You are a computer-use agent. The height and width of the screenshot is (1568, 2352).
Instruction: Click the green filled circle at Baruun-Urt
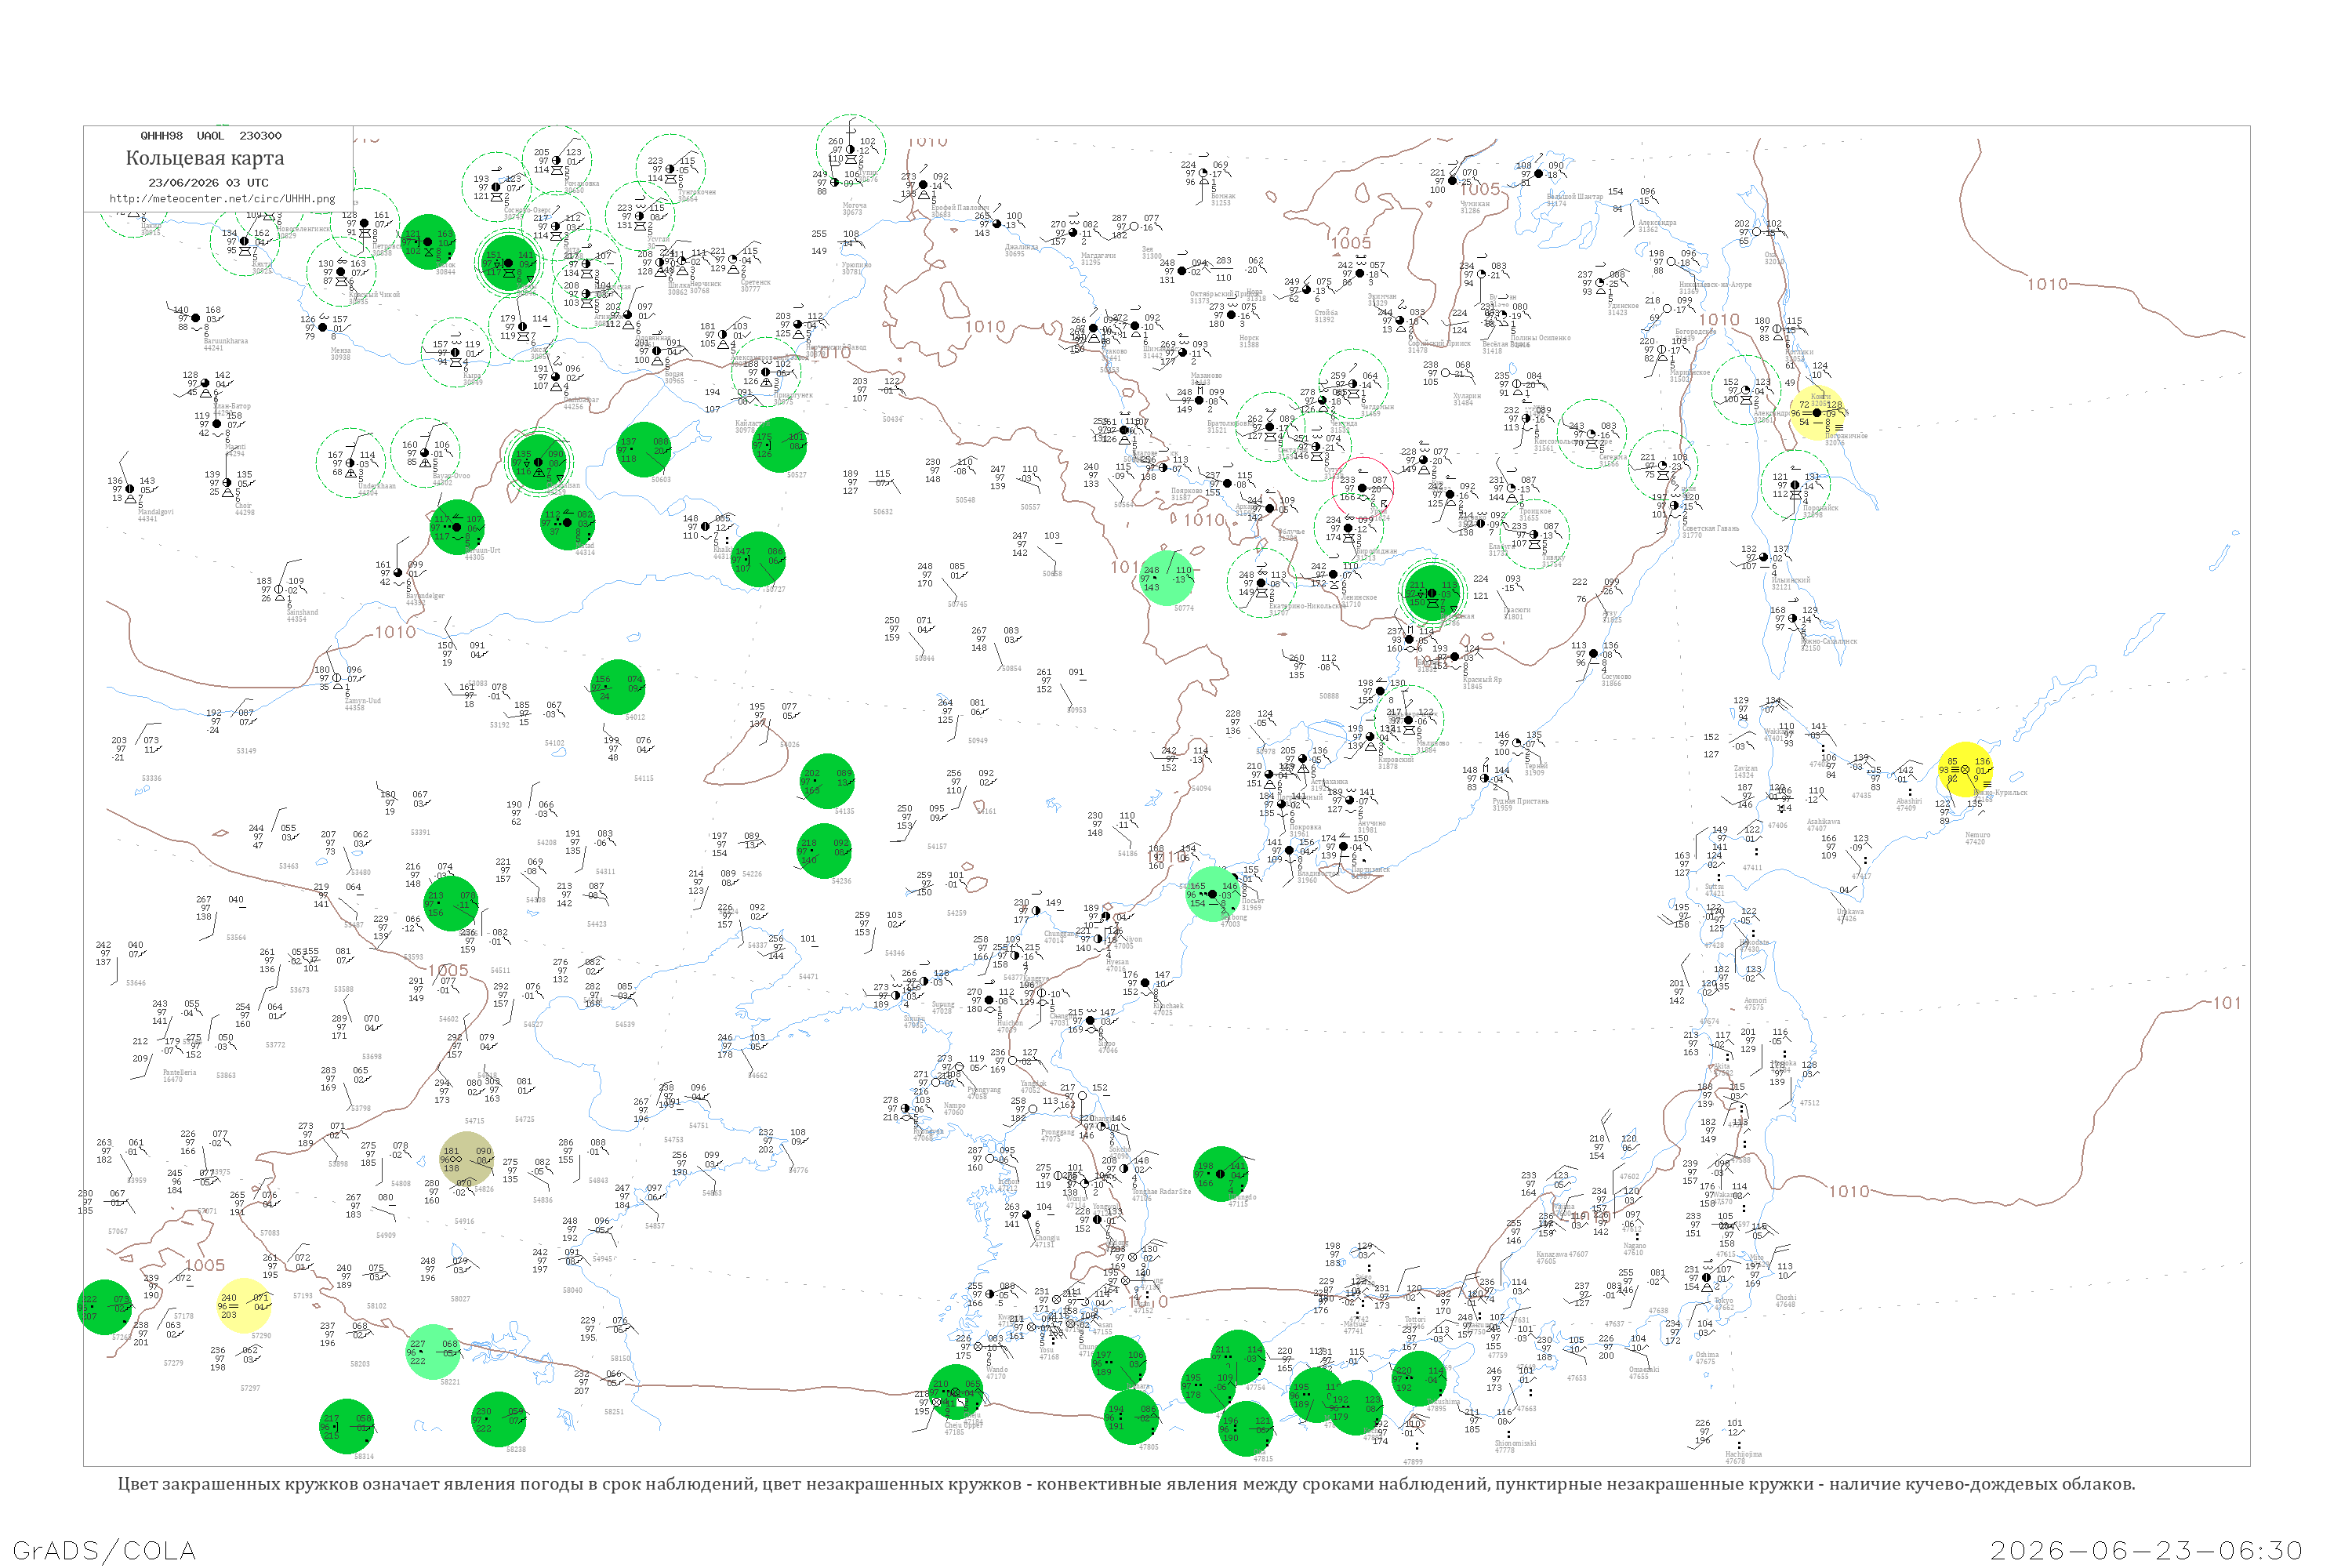[x=457, y=527]
